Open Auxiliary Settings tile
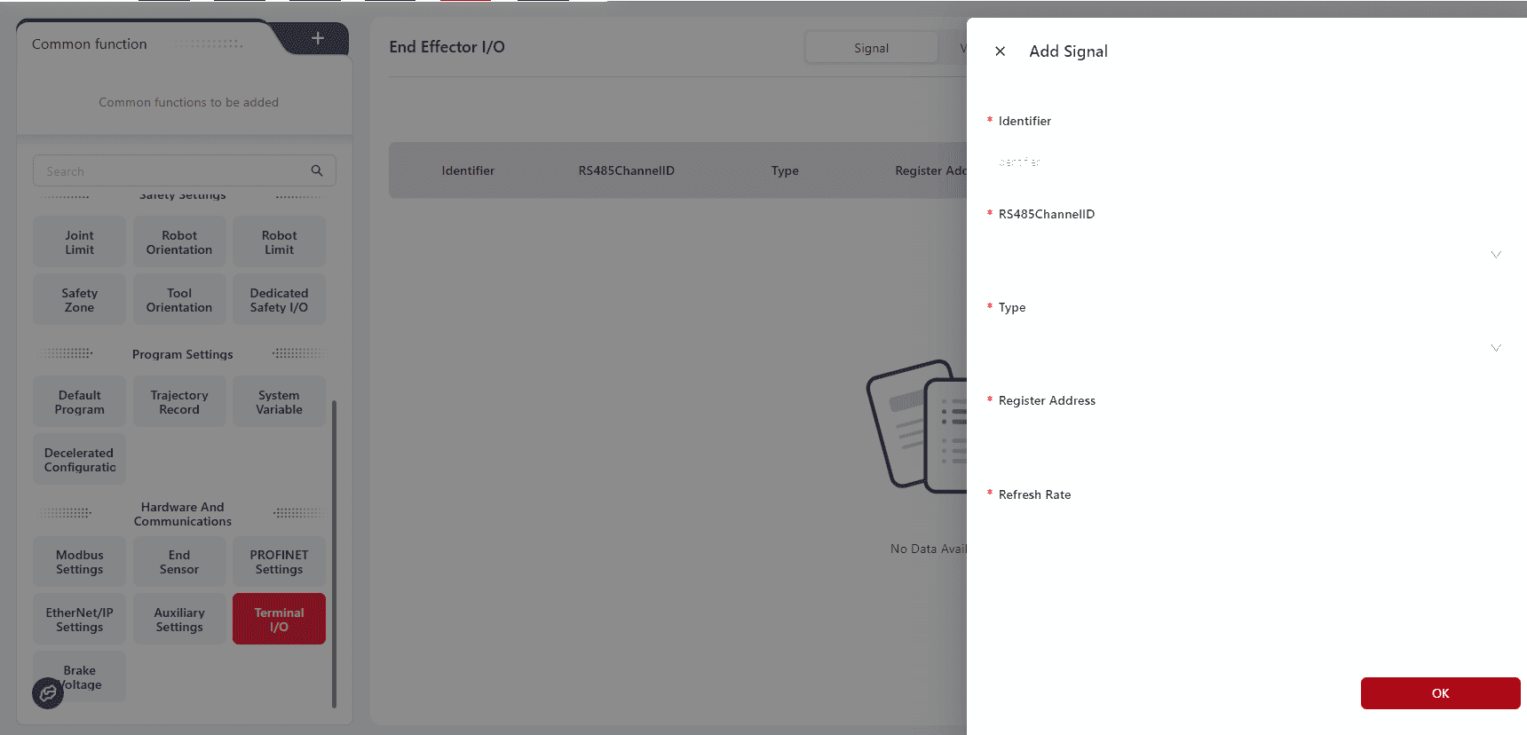 click(179, 620)
